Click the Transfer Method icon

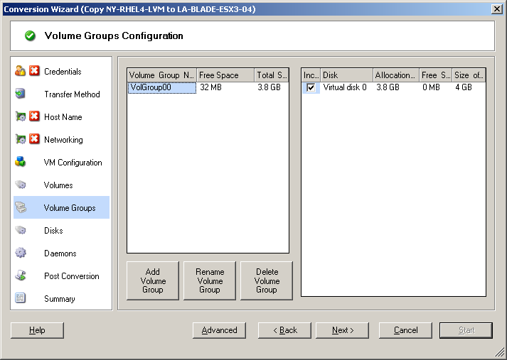coord(21,94)
